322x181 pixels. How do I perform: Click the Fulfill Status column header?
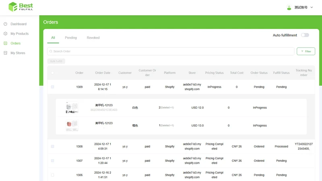tap(281, 73)
